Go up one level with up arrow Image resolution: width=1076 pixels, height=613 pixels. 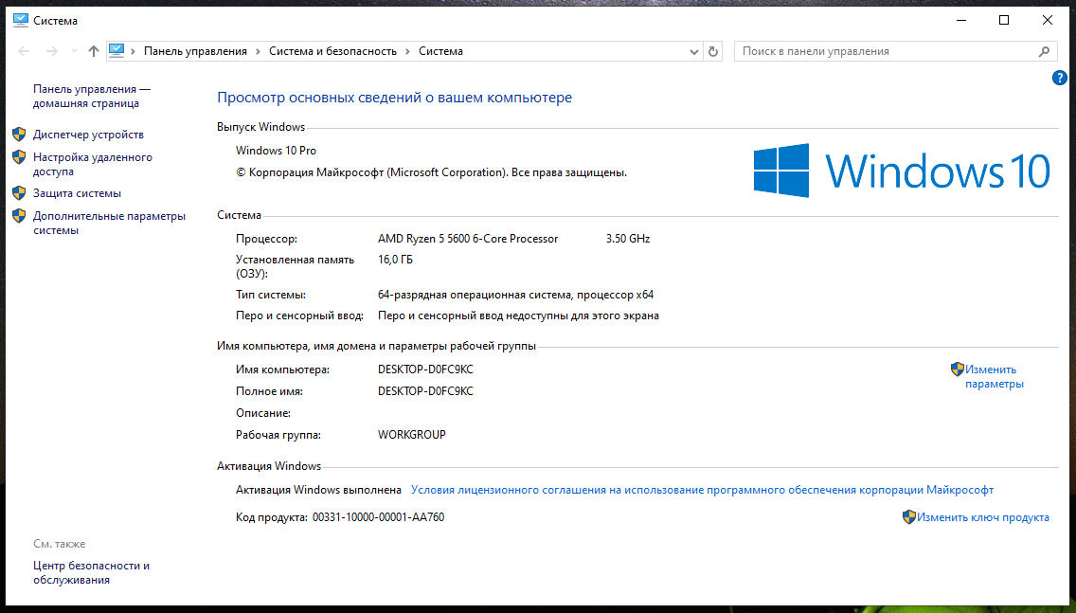pyautogui.click(x=94, y=51)
